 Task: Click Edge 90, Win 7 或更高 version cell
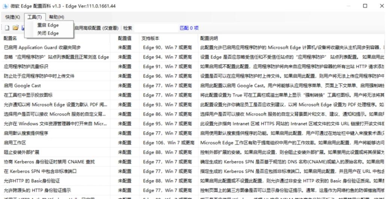167,48
